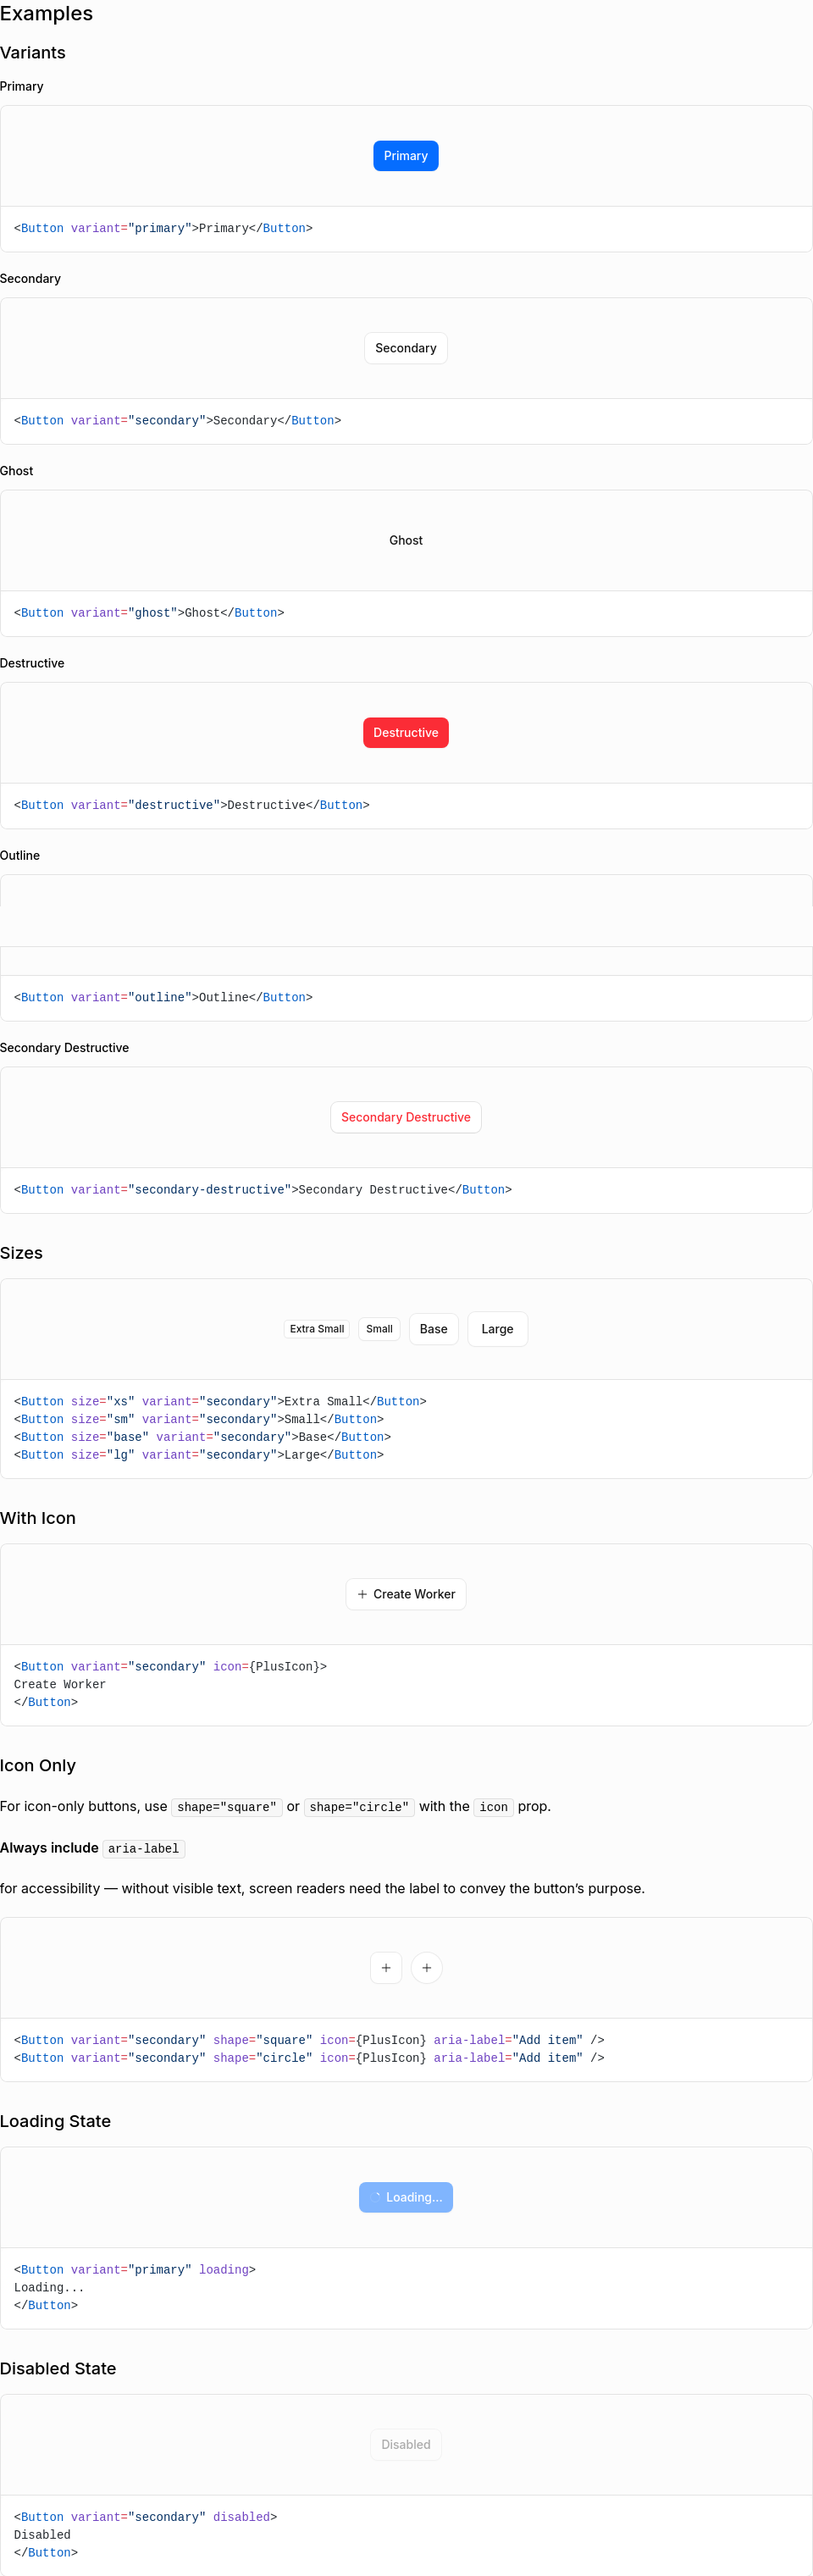Click the Secondary Destructive subsection label

(65, 1048)
